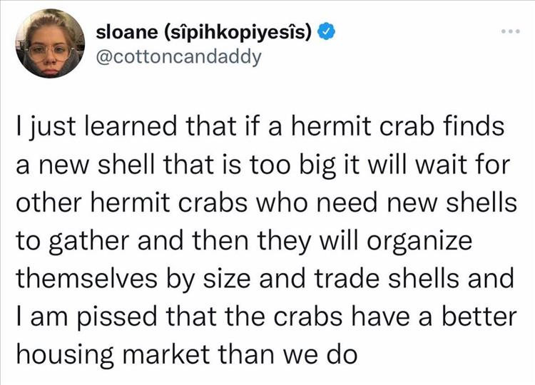Click the line starting "I am pissed"
The image size is (535, 385).
[264, 315]
